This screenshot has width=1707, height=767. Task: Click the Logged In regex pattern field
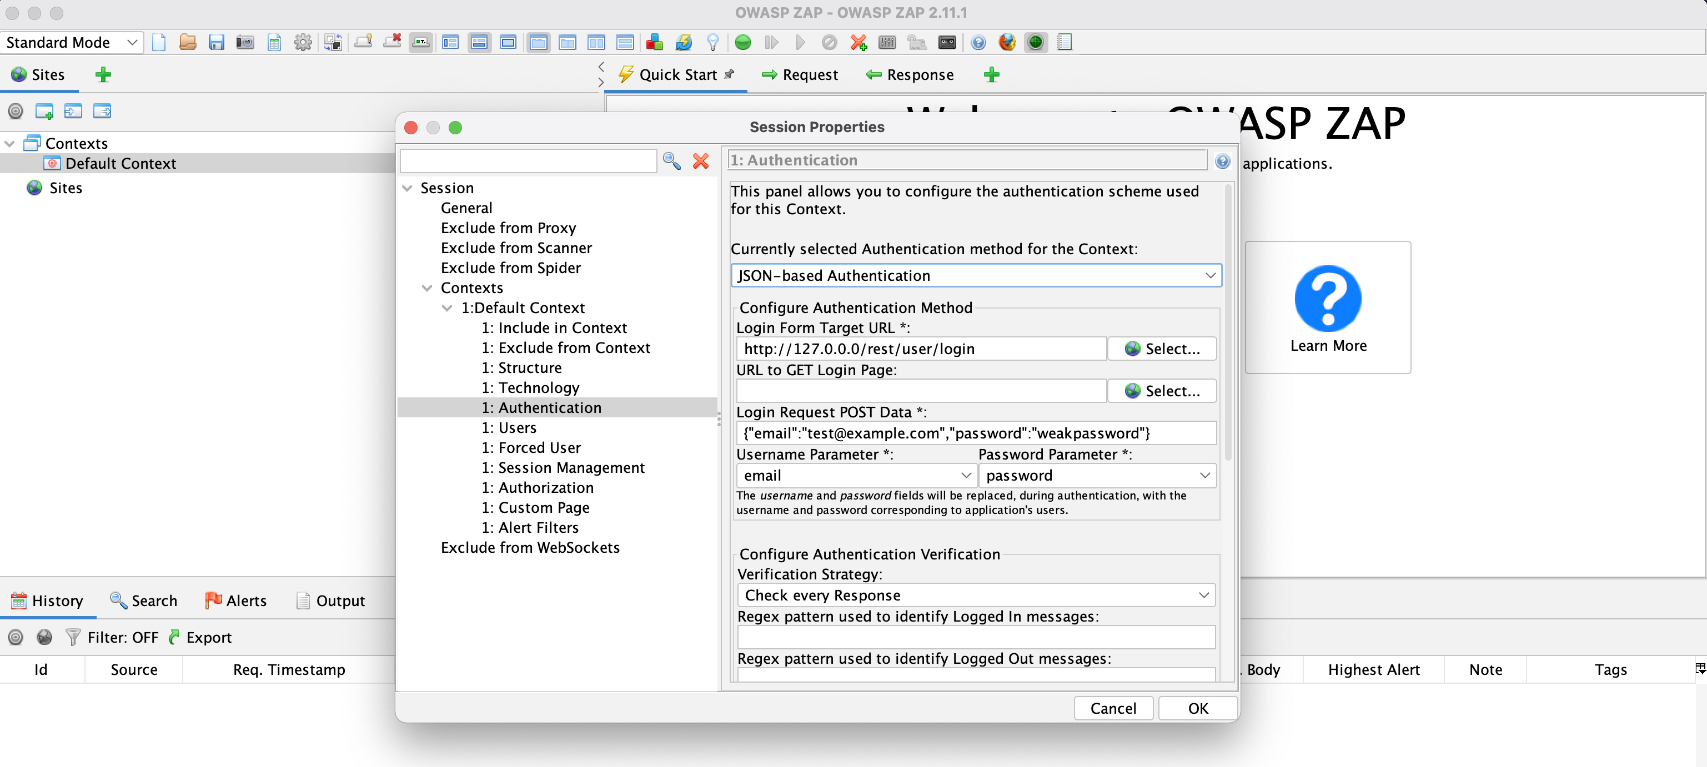[x=976, y=637]
